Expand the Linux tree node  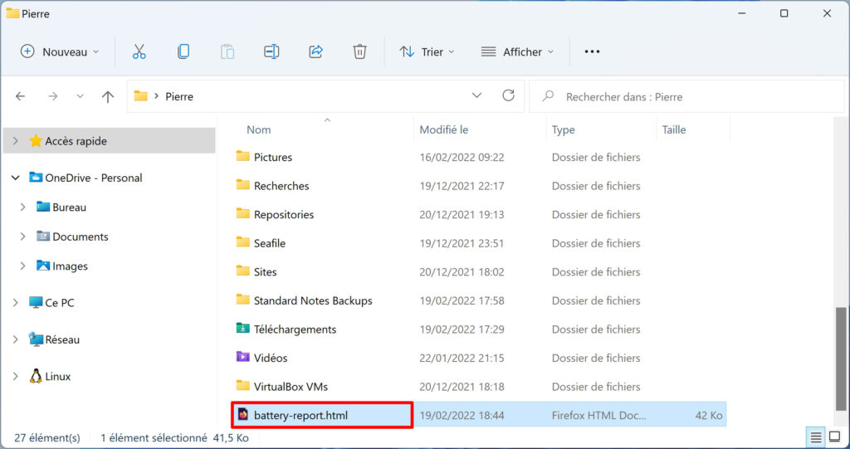pos(16,376)
